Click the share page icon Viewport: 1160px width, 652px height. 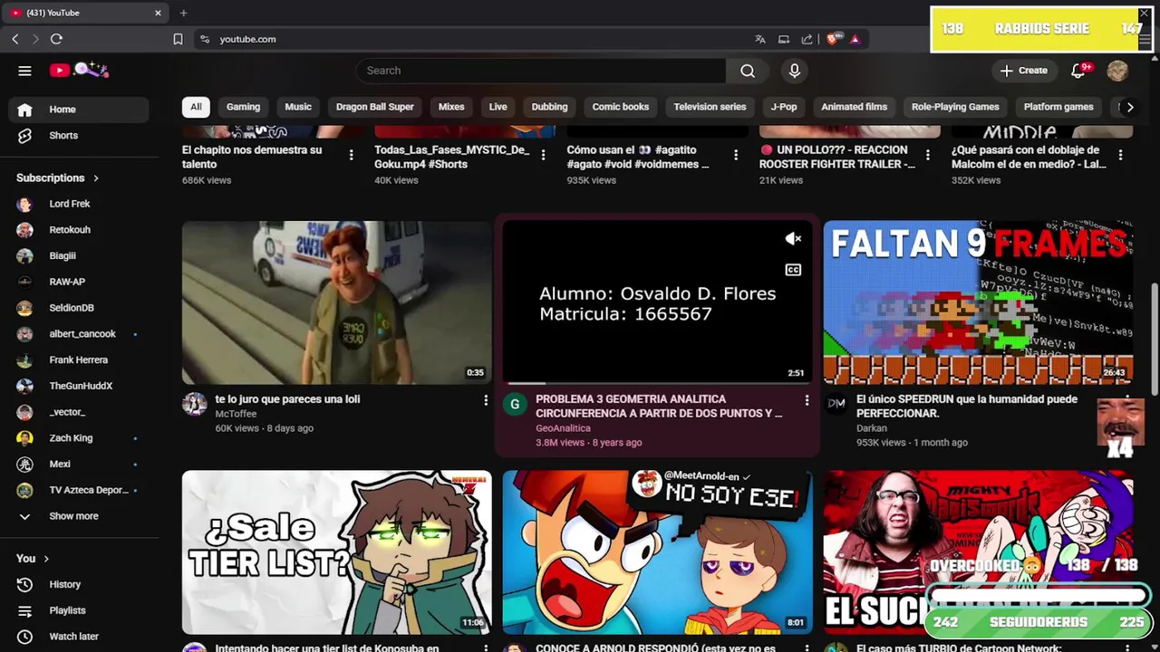click(807, 39)
